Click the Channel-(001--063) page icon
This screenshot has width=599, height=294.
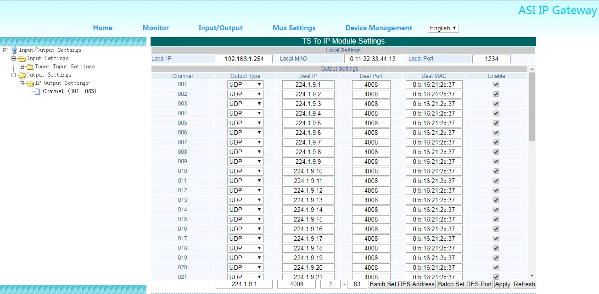[38, 92]
